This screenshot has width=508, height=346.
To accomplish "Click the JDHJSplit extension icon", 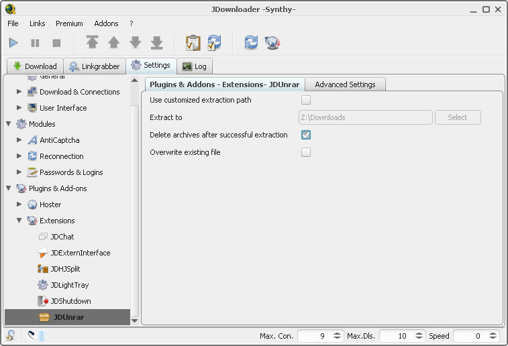I will click(43, 269).
